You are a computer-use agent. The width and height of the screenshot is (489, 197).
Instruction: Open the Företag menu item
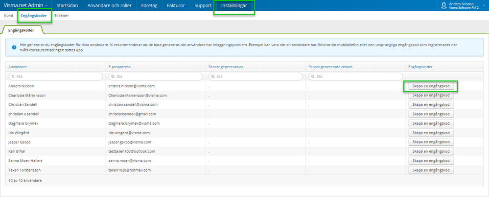click(149, 5)
